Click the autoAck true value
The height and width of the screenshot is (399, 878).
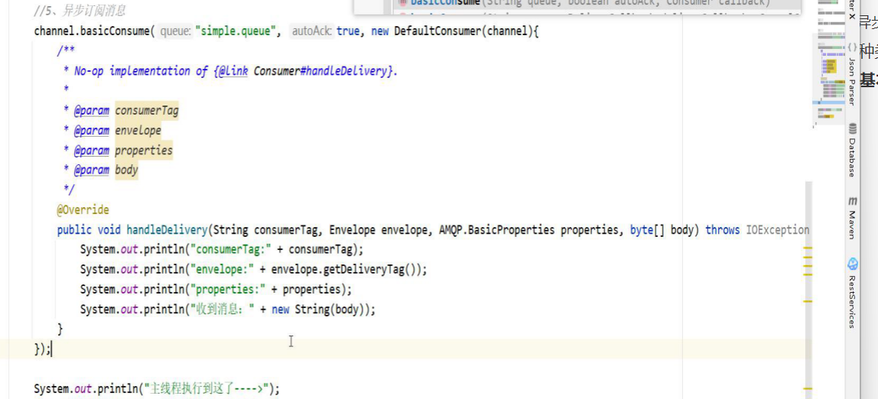click(x=348, y=31)
